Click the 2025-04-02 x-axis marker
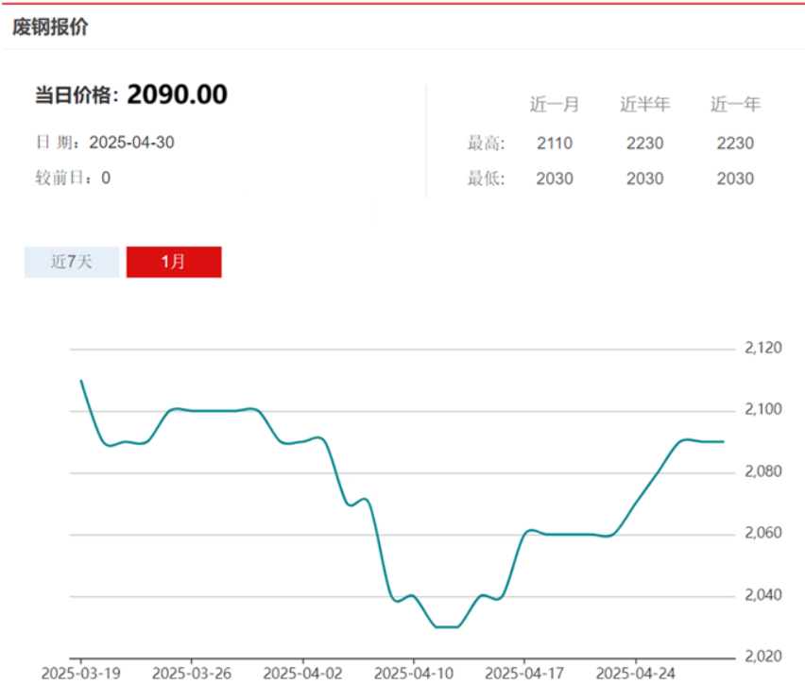805x684 pixels. click(x=303, y=674)
